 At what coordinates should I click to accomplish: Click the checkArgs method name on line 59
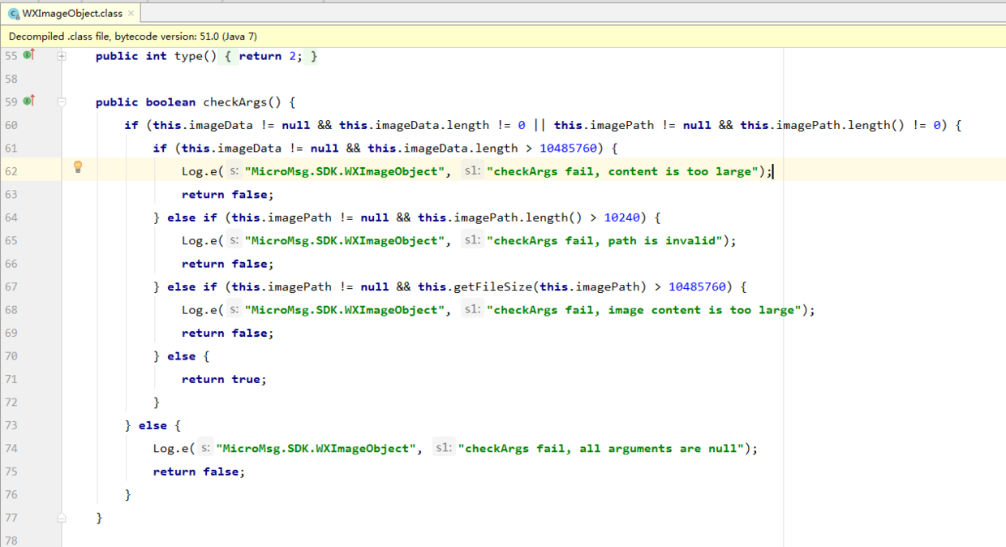(234, 102)
